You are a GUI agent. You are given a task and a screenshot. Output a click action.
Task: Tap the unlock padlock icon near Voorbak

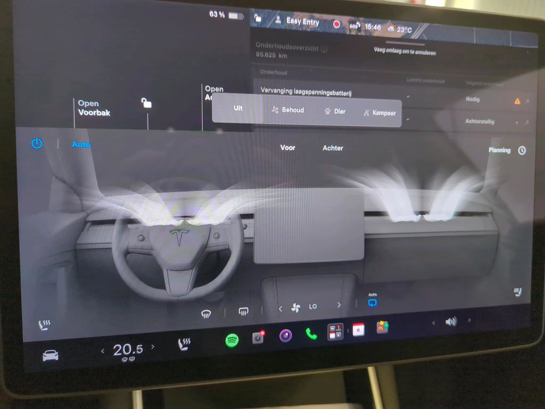146,103
